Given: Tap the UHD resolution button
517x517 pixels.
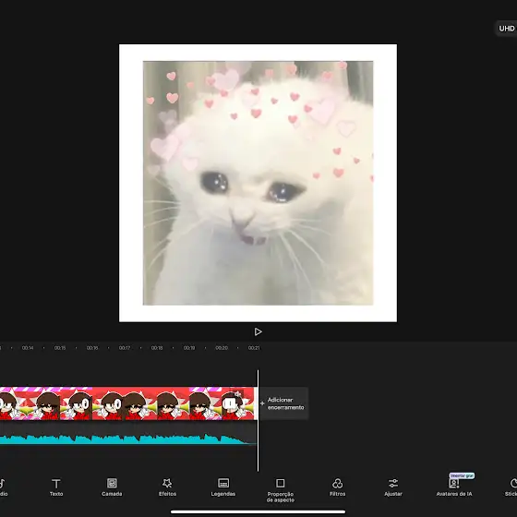Looking at the screenshot, I should (x=506, y=29).
